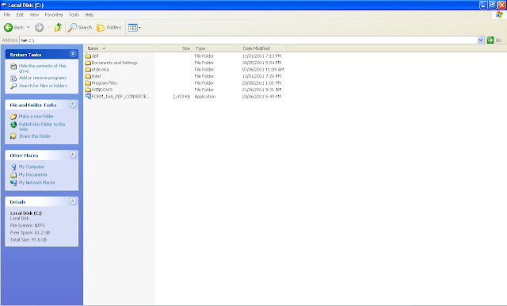Viewport: 507px width, 306px height.
Task: Click Publish this folder to the Web
Action: click(42, 127)
